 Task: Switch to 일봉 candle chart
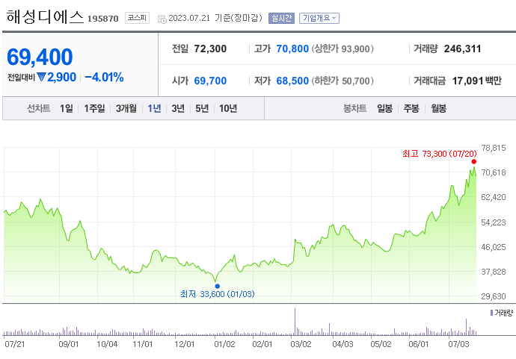click(x=384, y=108)
